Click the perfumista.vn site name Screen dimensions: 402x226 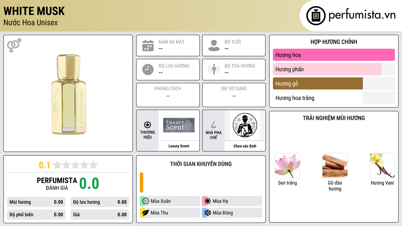(362, 15)
